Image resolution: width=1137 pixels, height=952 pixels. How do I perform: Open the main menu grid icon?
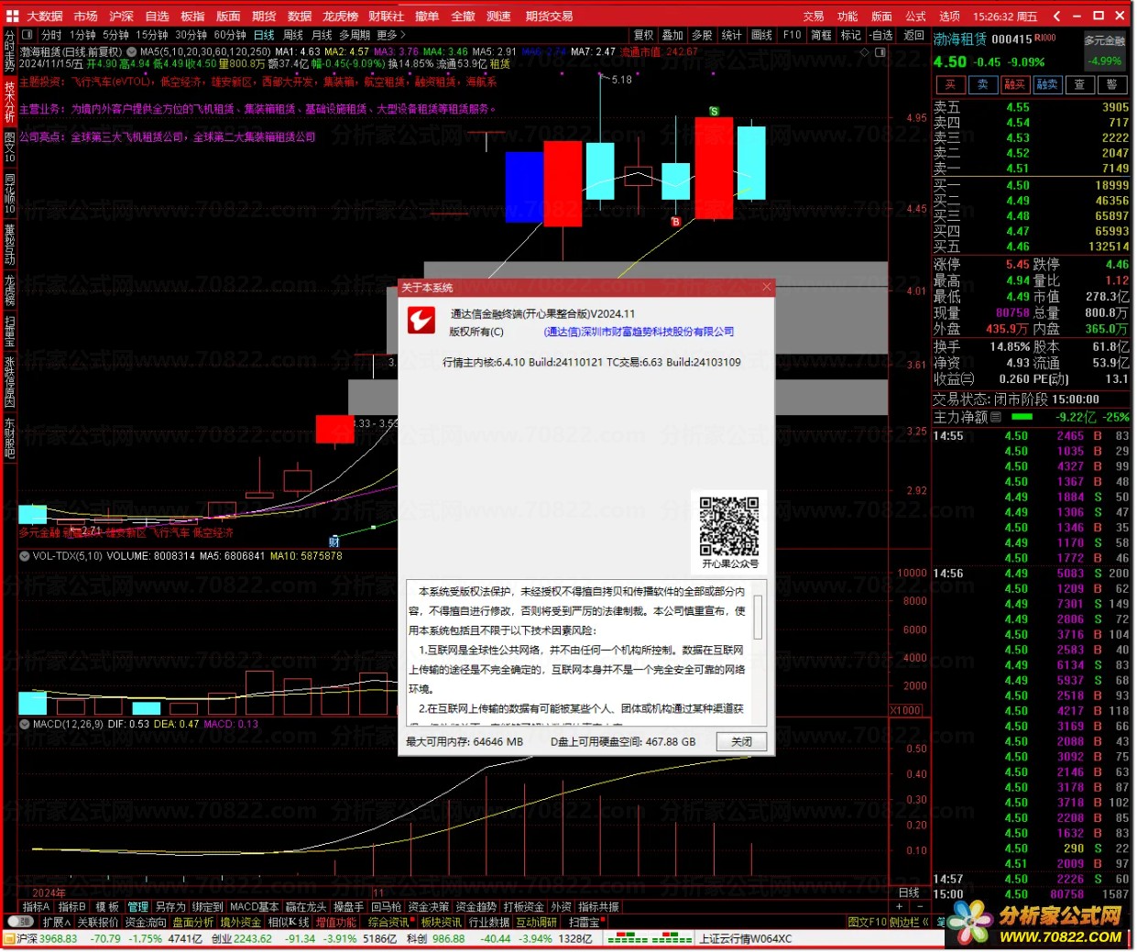click(12, 16)
